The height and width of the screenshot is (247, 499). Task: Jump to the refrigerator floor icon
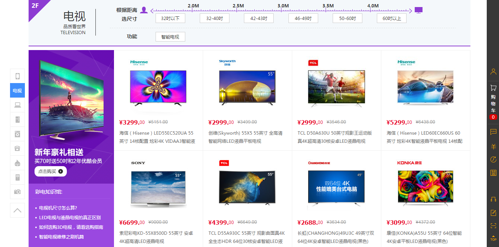17,119
